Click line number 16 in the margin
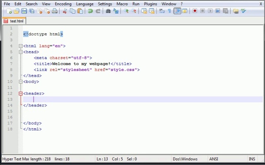Screen dimensions: 265x165 point(10,117)
